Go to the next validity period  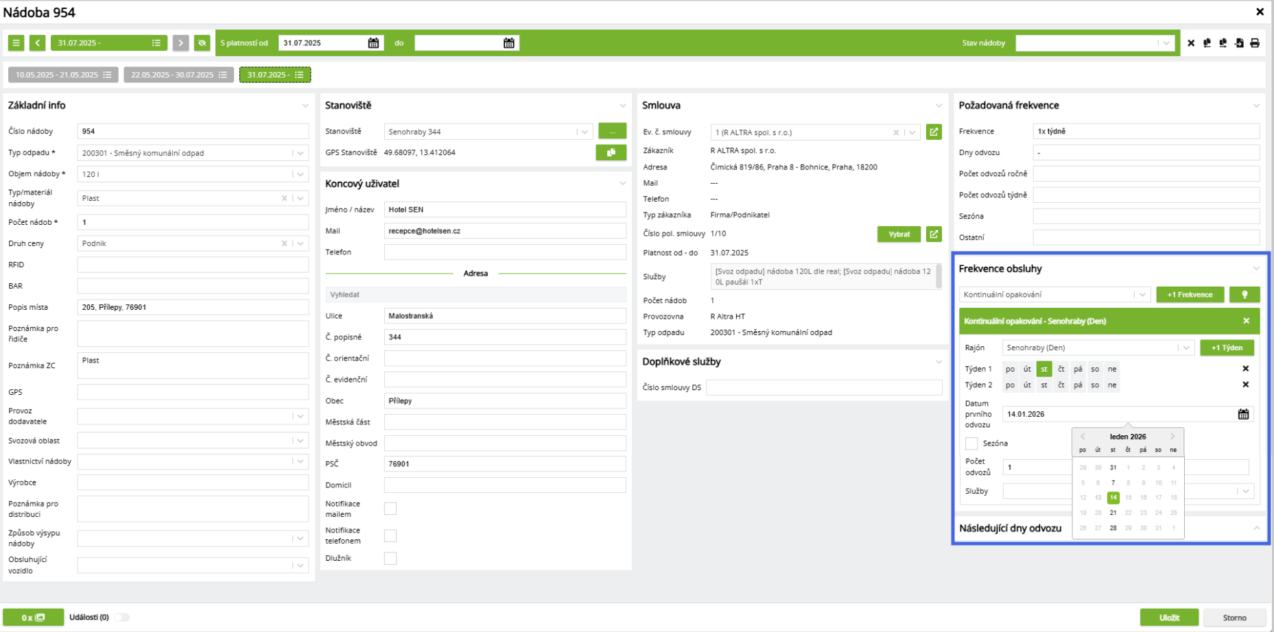(x=180, y=43)
